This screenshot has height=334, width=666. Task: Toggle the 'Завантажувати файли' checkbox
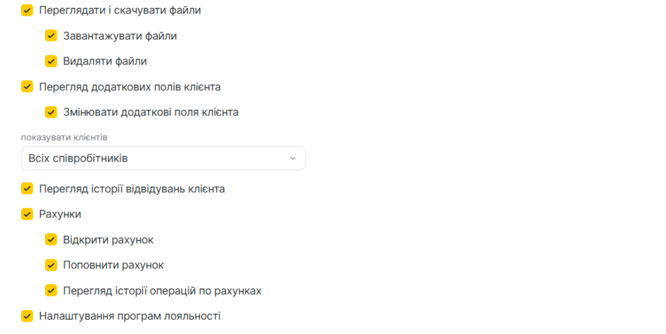click(x=51, y=36)
